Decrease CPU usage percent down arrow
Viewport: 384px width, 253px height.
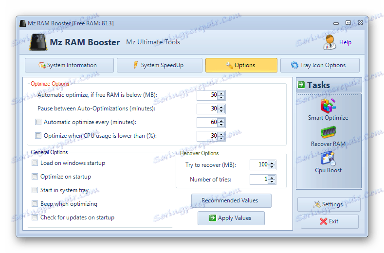click(x=221, y=138)
